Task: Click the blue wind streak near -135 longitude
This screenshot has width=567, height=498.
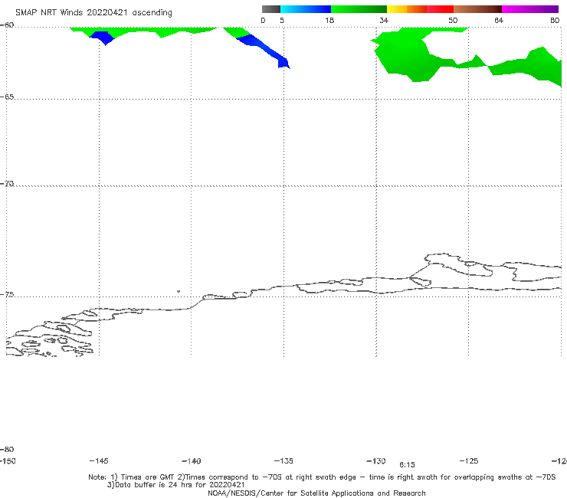Action: pos(266,51)
